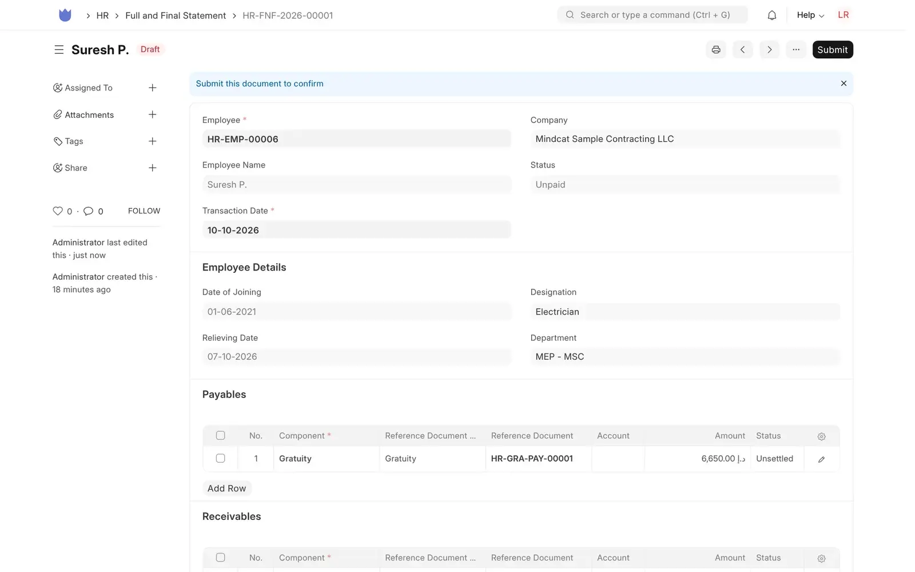Open the Department link field
This screenshot has width=915, height=572.
[x=685, y=356]
